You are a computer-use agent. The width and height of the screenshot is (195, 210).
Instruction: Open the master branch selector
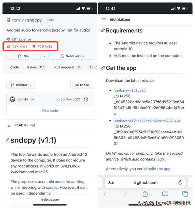(x=21, y=85)
